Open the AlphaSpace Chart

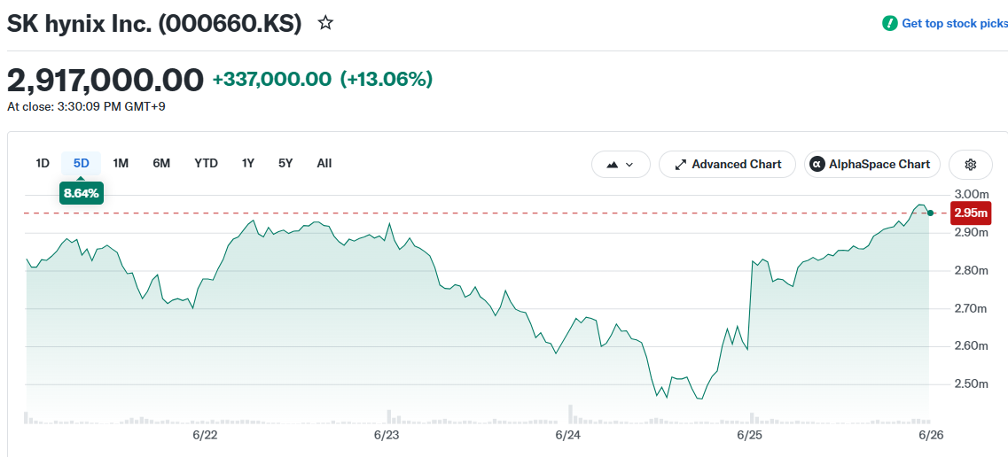pos(871,165)
